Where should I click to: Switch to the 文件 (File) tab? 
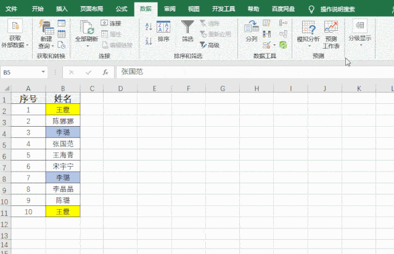click(11, 9)
